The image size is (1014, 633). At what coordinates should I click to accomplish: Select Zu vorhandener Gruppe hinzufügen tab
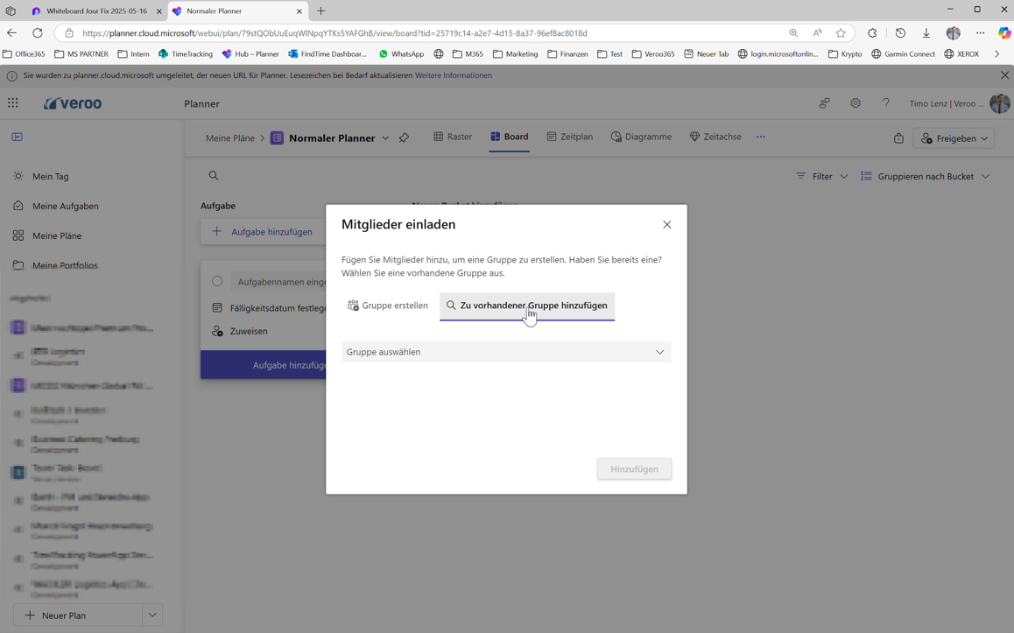(526, 306)
